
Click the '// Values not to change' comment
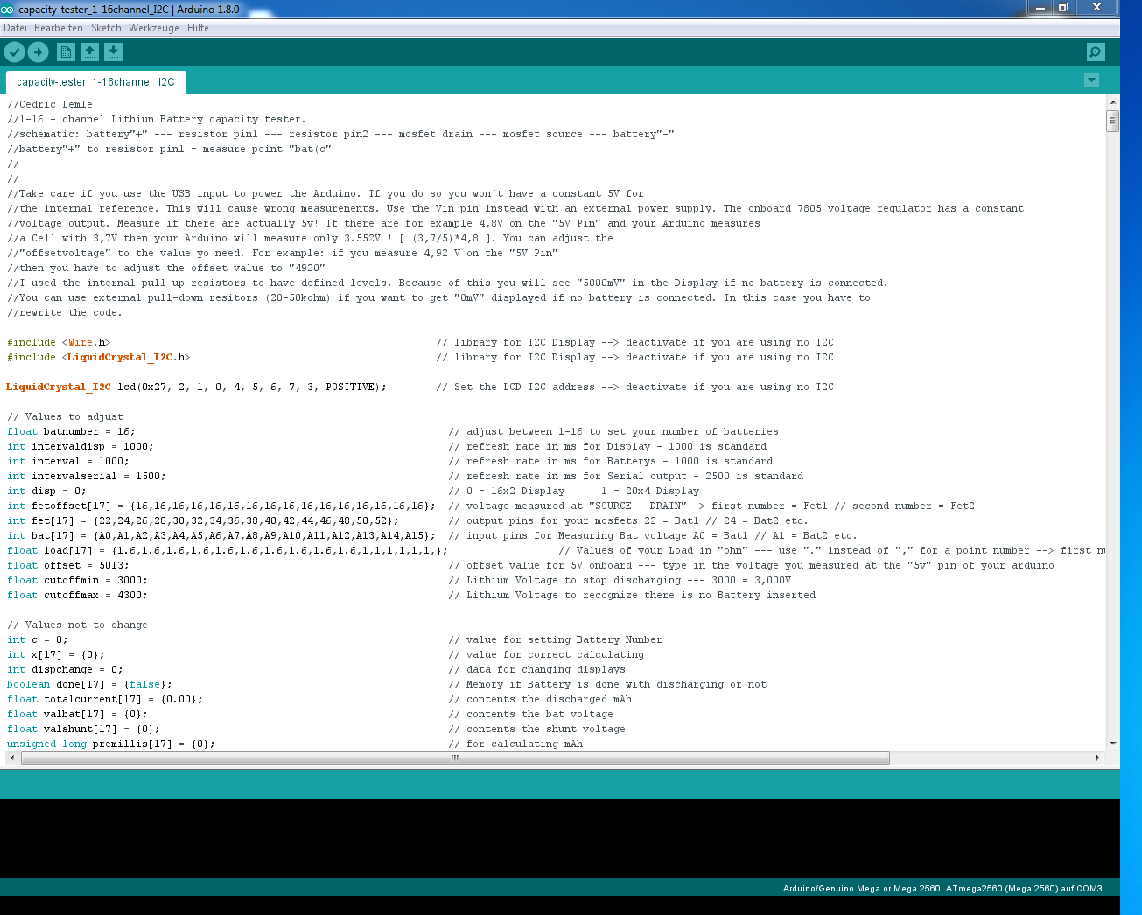tap(77, 625)
